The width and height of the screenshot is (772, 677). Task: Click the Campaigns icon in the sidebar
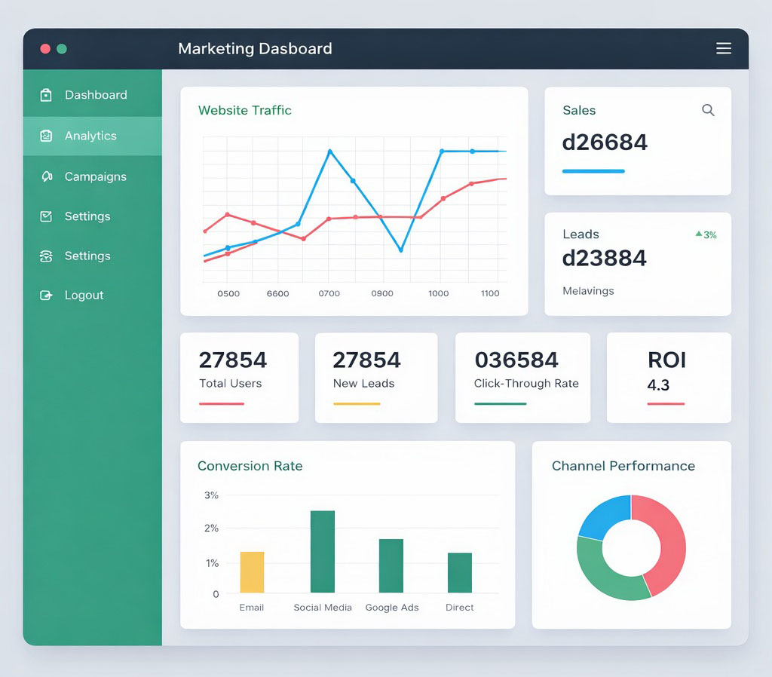46,176
